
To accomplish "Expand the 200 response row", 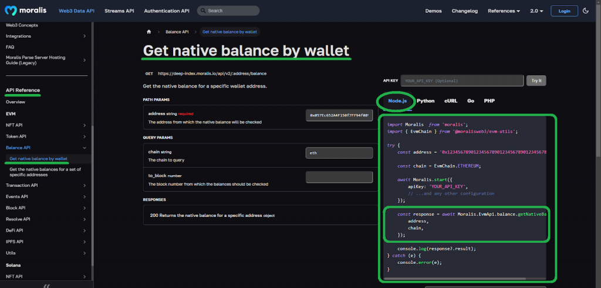I will (260, 215).
